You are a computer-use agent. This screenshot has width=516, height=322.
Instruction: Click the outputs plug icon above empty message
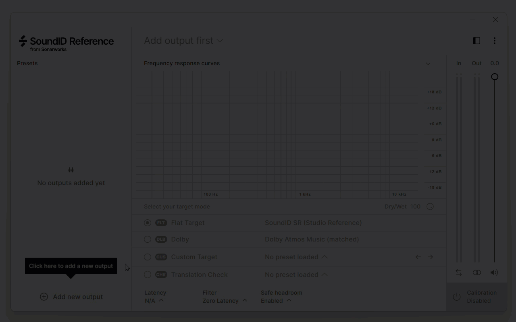click(71, 170)
